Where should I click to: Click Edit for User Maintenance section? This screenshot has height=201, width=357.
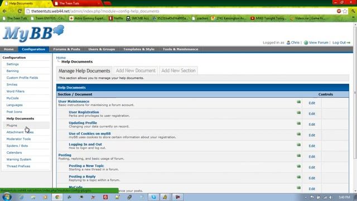[x=312, y=103]
